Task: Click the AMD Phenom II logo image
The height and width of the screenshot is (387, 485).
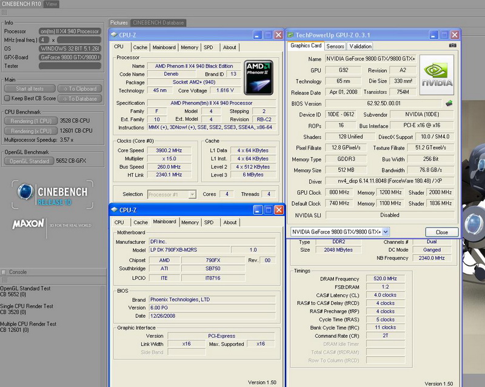Action: click(258, 76)
